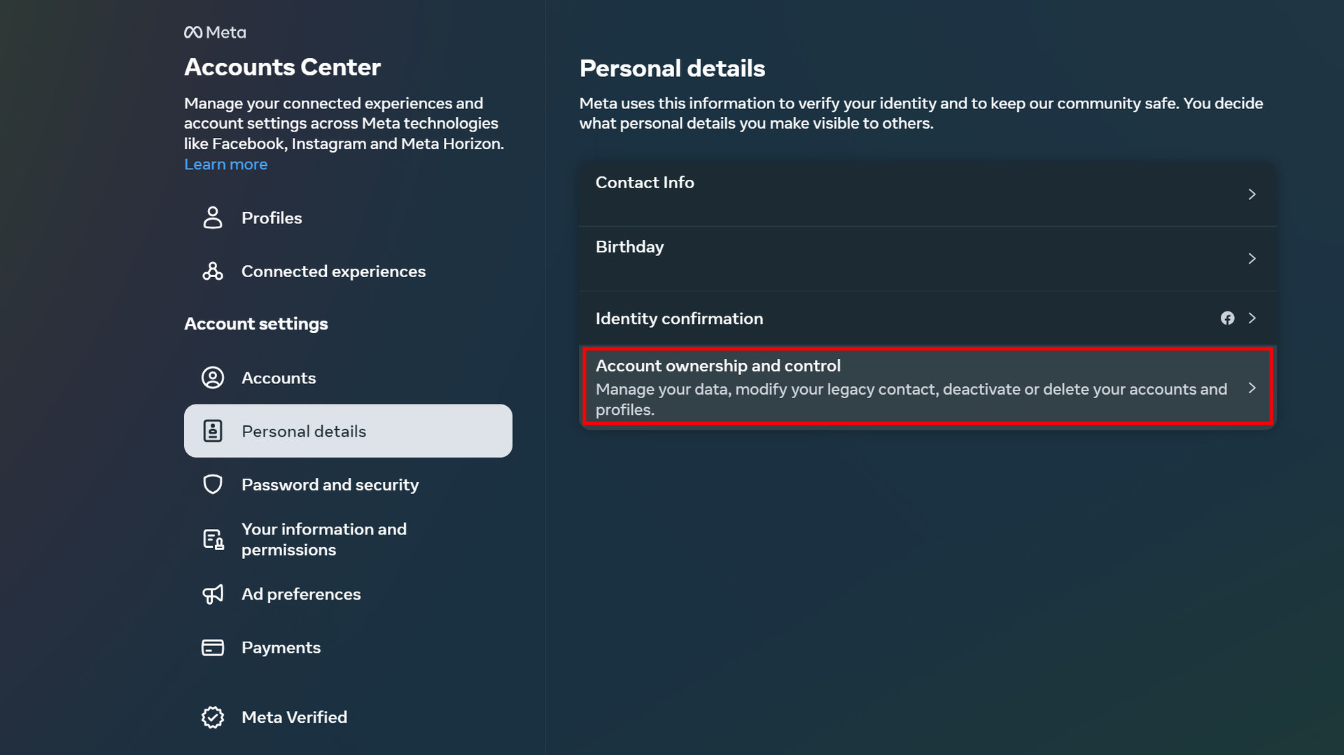Viewport: 1344px width, 755px height.
Task: Click the Meta Verified badge icon
Action: pyautogui.click(x=213, y=717)
